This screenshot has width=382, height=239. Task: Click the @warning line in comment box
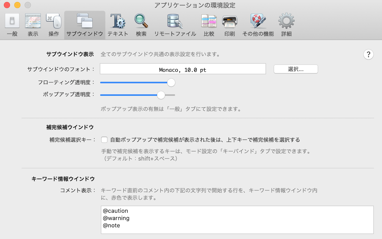pos(116,218)
